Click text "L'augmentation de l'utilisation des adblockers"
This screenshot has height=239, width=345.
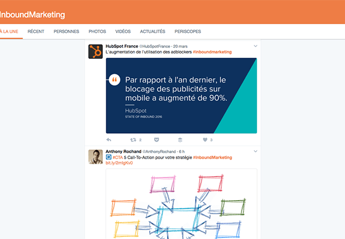pos(149,52)
